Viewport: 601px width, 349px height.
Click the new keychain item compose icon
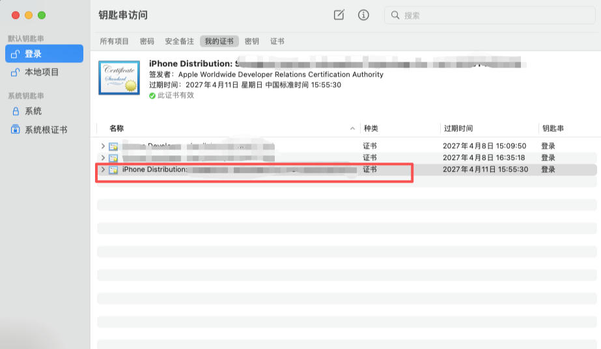pyautogui.click(x=339, y=15)
